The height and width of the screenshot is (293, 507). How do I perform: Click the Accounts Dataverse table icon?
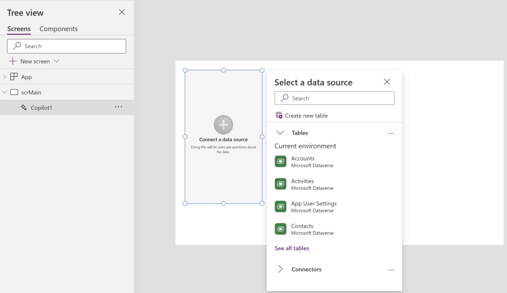pyautogui.click(x=281, y=162)
